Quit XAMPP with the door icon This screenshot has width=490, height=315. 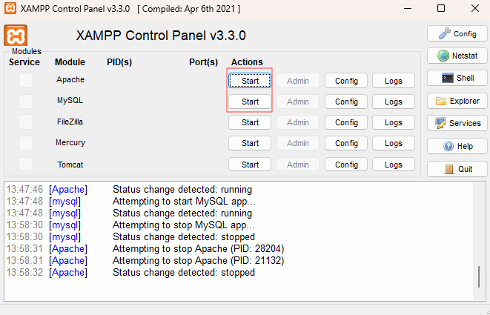point(457,169)
